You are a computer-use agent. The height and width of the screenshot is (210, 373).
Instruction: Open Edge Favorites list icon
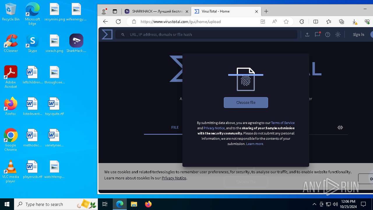[x=329, y=22]
